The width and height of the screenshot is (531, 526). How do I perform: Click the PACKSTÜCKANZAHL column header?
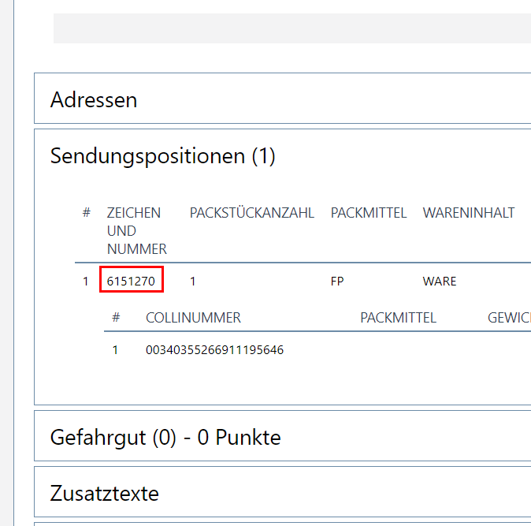251,213
